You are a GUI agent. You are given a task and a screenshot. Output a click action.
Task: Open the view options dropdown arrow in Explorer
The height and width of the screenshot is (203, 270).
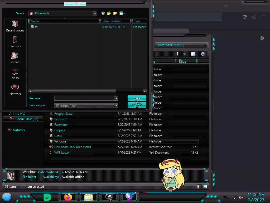tap(184, 54)
